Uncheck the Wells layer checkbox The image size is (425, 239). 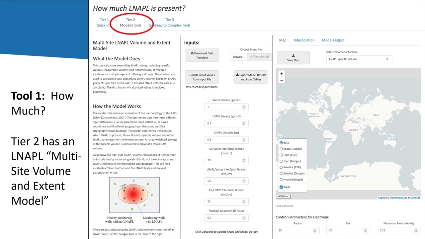281,187
